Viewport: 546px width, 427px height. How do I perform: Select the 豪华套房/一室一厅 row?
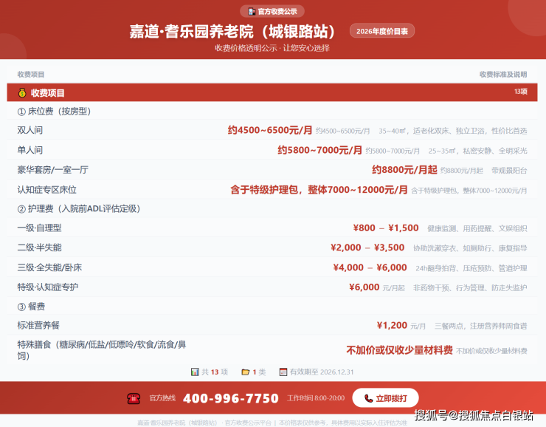[272, 170]
